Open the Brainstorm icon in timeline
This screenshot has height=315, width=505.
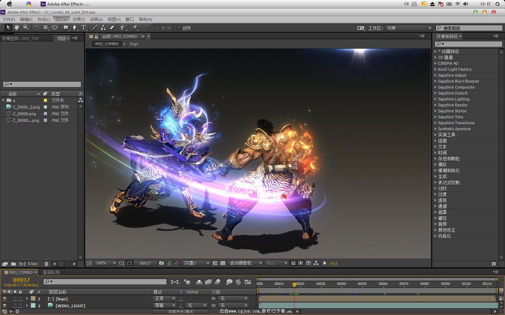pos(229,282)
